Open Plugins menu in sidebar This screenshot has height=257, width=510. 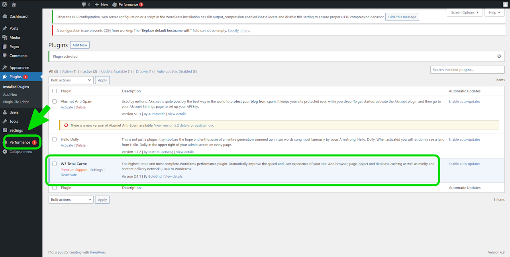click(21, 77)
